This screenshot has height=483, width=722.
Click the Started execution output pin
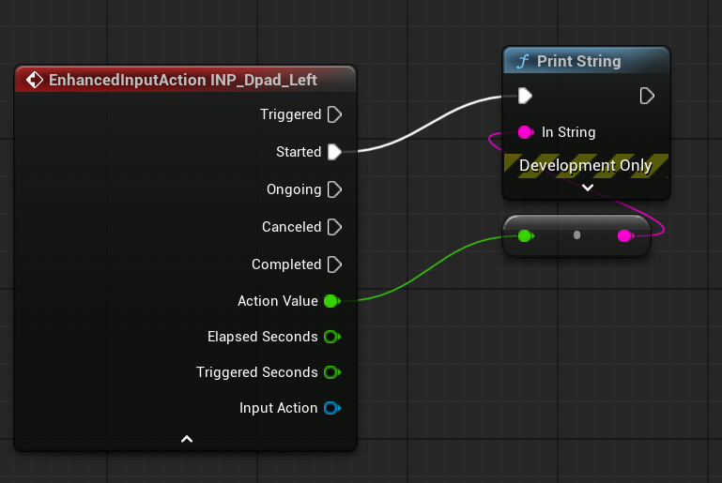click(x=333, y=152)
